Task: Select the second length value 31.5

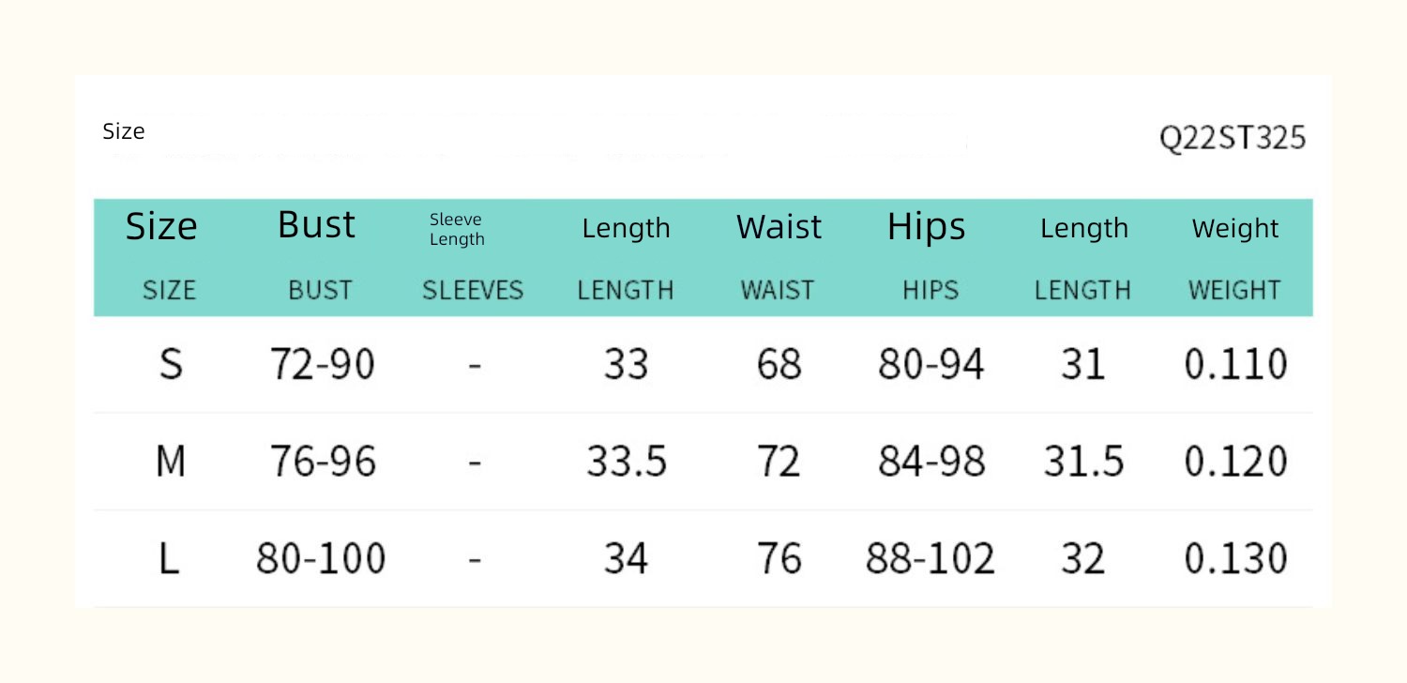Action: click(1083, 462)
